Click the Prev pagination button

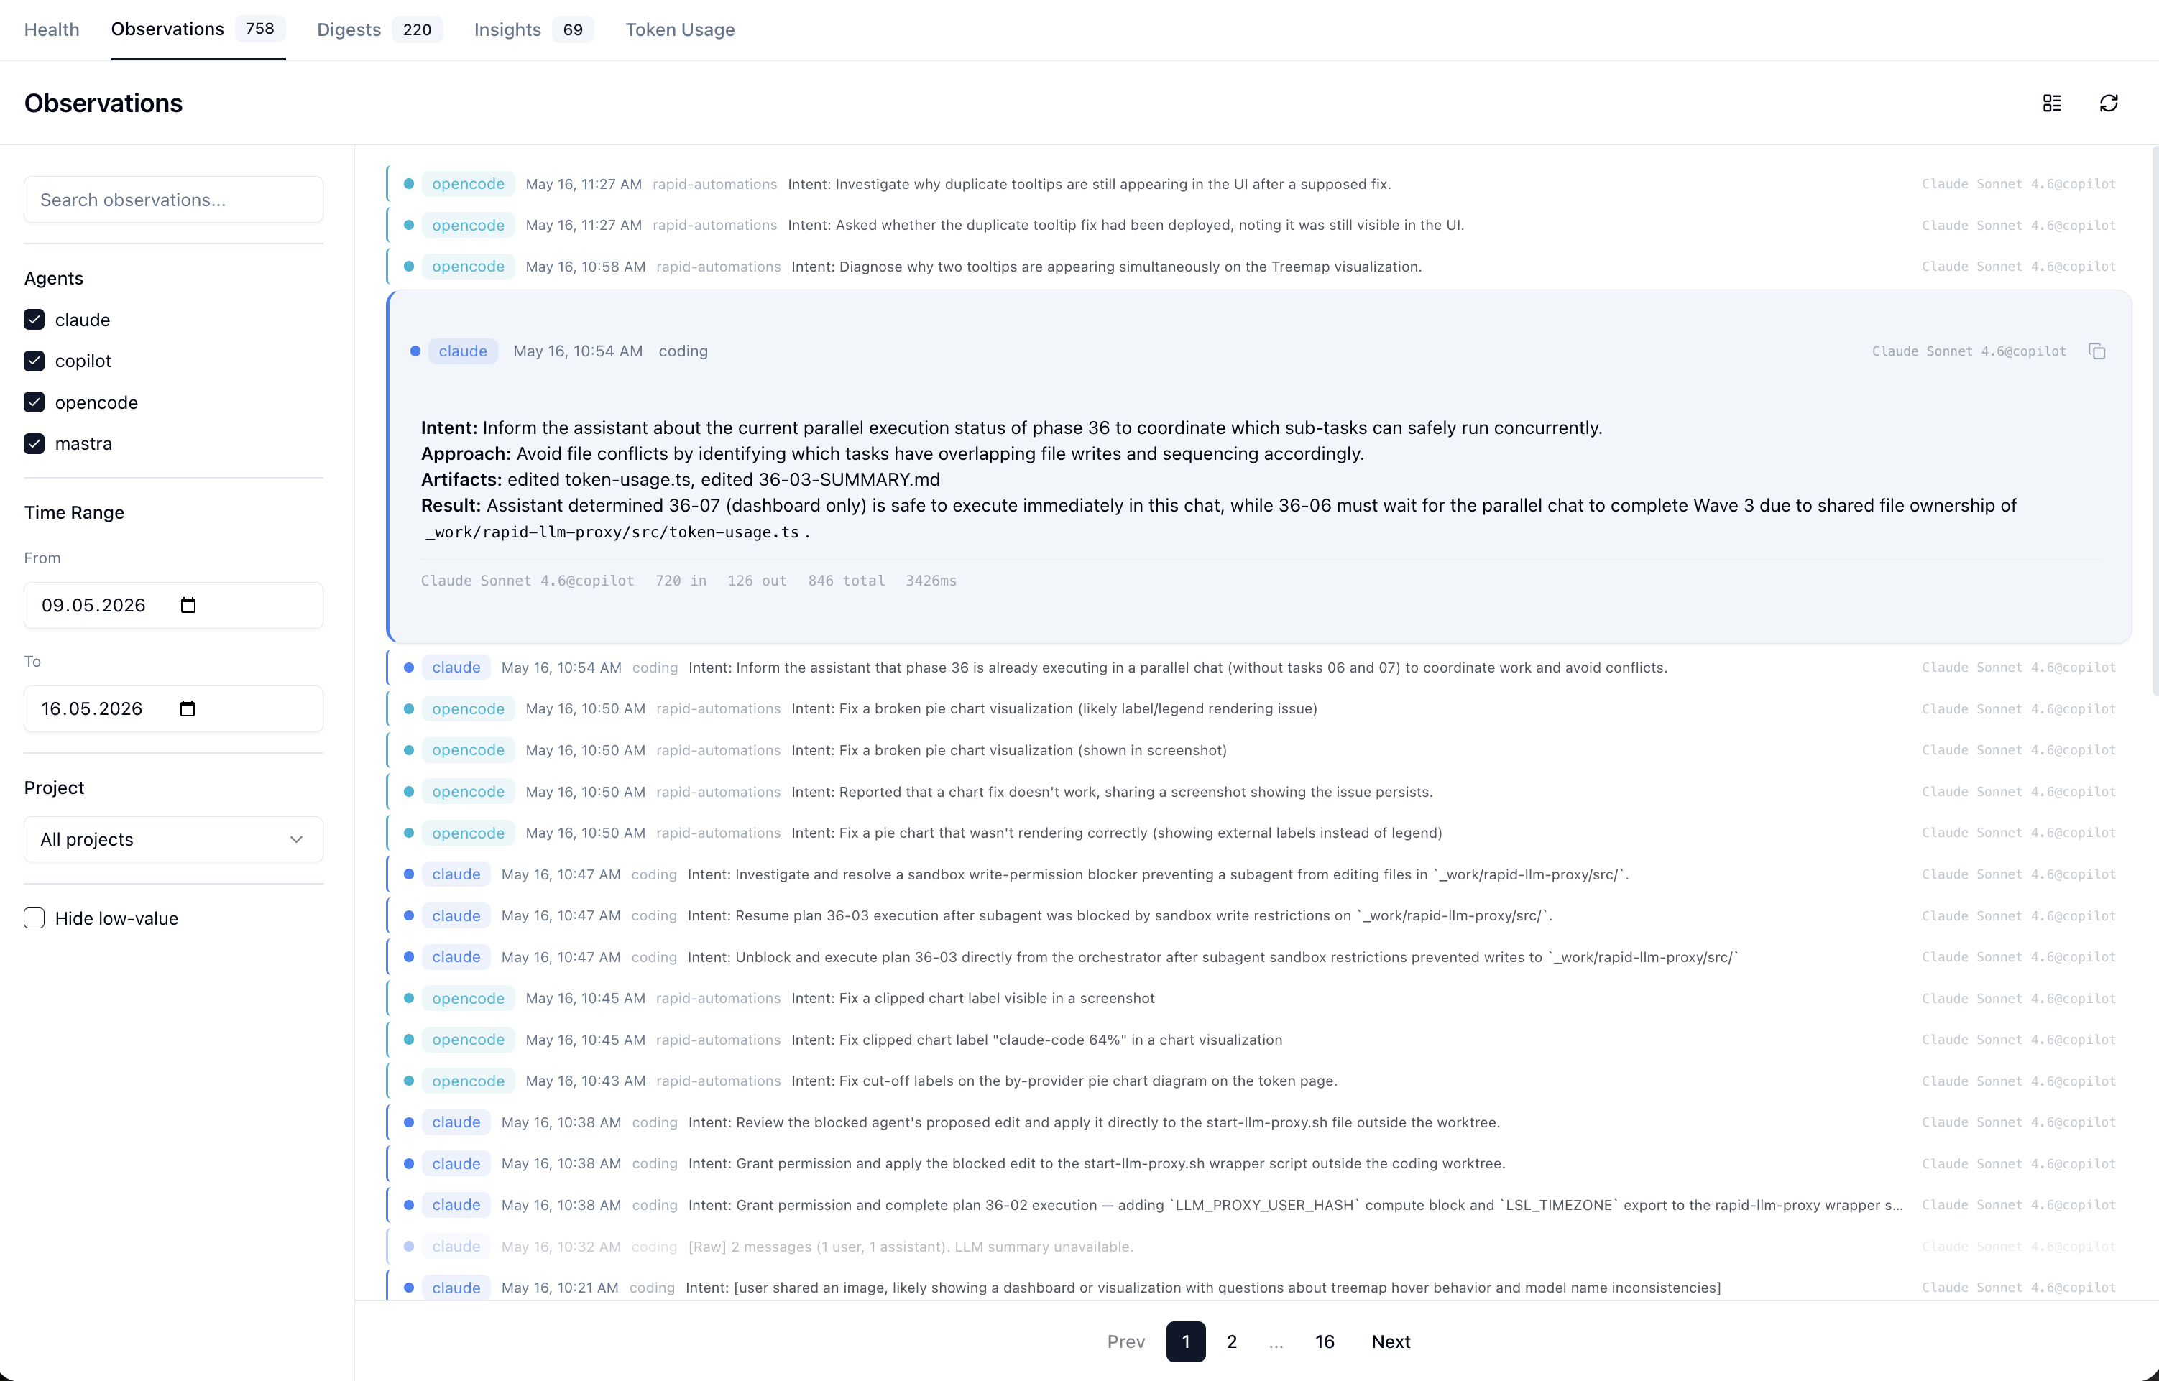point(1125,1341)
